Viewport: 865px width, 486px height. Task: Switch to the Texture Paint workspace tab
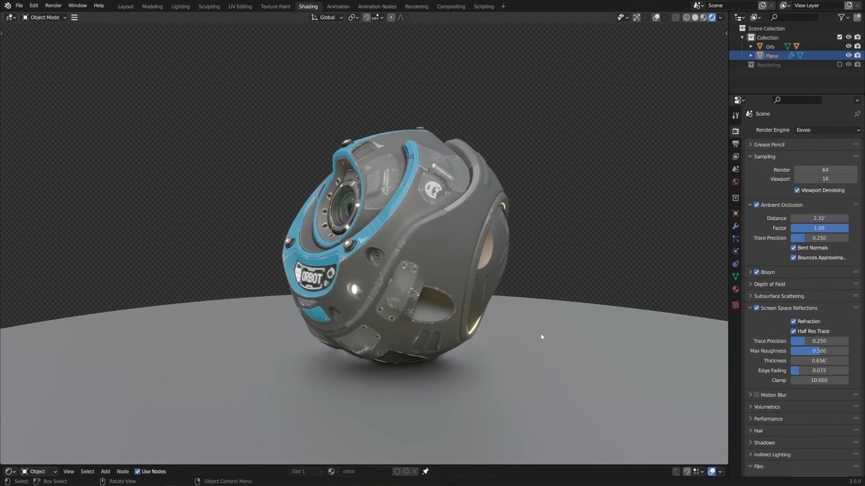coord(276,6)
